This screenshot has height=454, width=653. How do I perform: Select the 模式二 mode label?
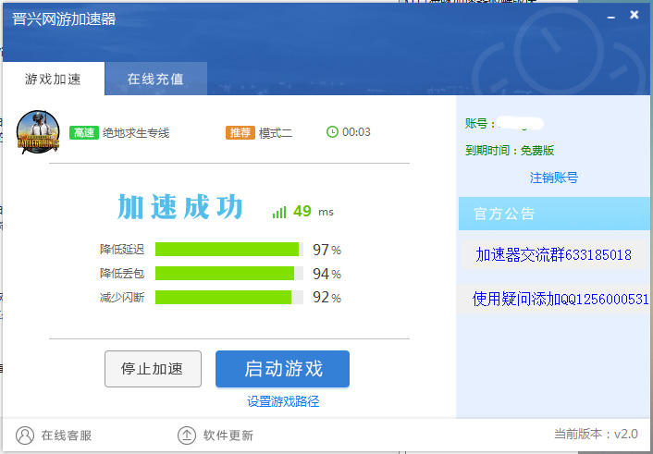point(276,132)
